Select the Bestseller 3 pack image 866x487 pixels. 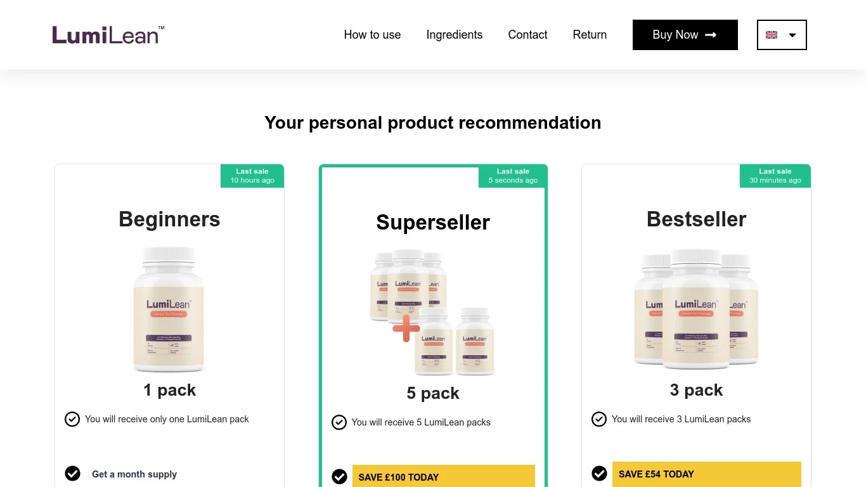pos(696,309)
